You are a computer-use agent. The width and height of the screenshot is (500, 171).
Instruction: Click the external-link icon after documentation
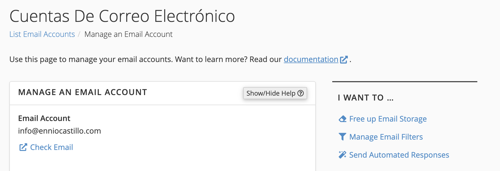pos(344,60)
